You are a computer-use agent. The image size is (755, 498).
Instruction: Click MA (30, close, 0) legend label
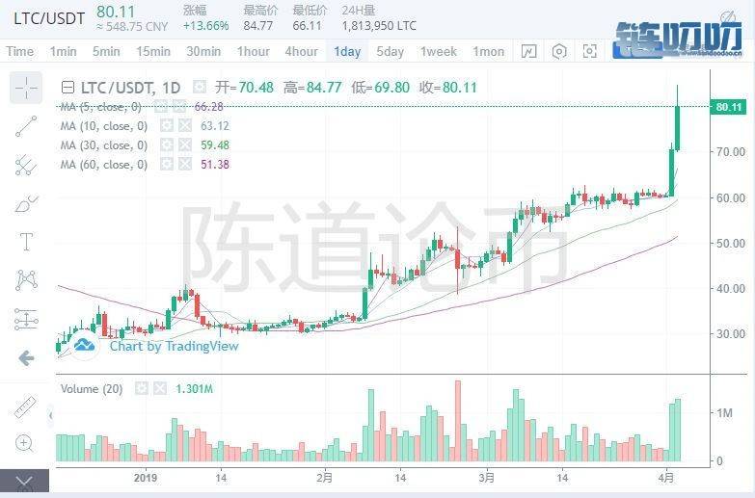tap(103, 145)
